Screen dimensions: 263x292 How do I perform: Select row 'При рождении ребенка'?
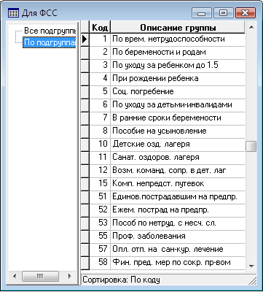pyautogui.click(x=167, y=79)
